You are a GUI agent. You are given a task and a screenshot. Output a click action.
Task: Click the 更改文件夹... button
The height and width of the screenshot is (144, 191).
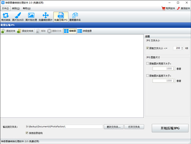[114, 127]
